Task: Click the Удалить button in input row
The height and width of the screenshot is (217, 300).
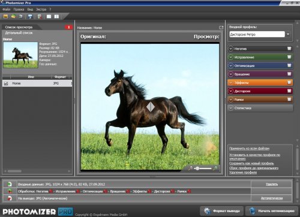Action: pos(272,184)
